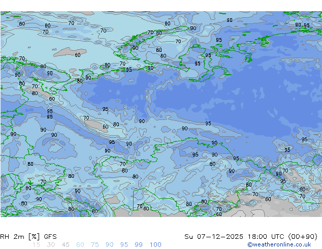
Task: Click the date 'Su 07-12-2025'
Action: tap(214, 237)
